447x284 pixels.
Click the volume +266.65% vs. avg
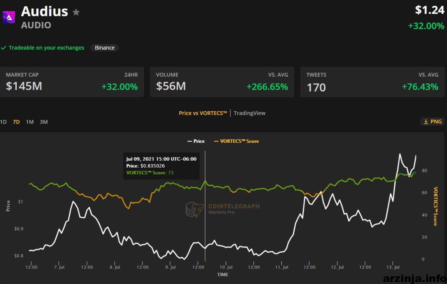(267, 87)
